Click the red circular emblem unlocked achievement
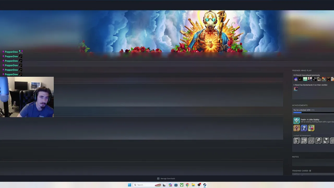 click(296, 128)
